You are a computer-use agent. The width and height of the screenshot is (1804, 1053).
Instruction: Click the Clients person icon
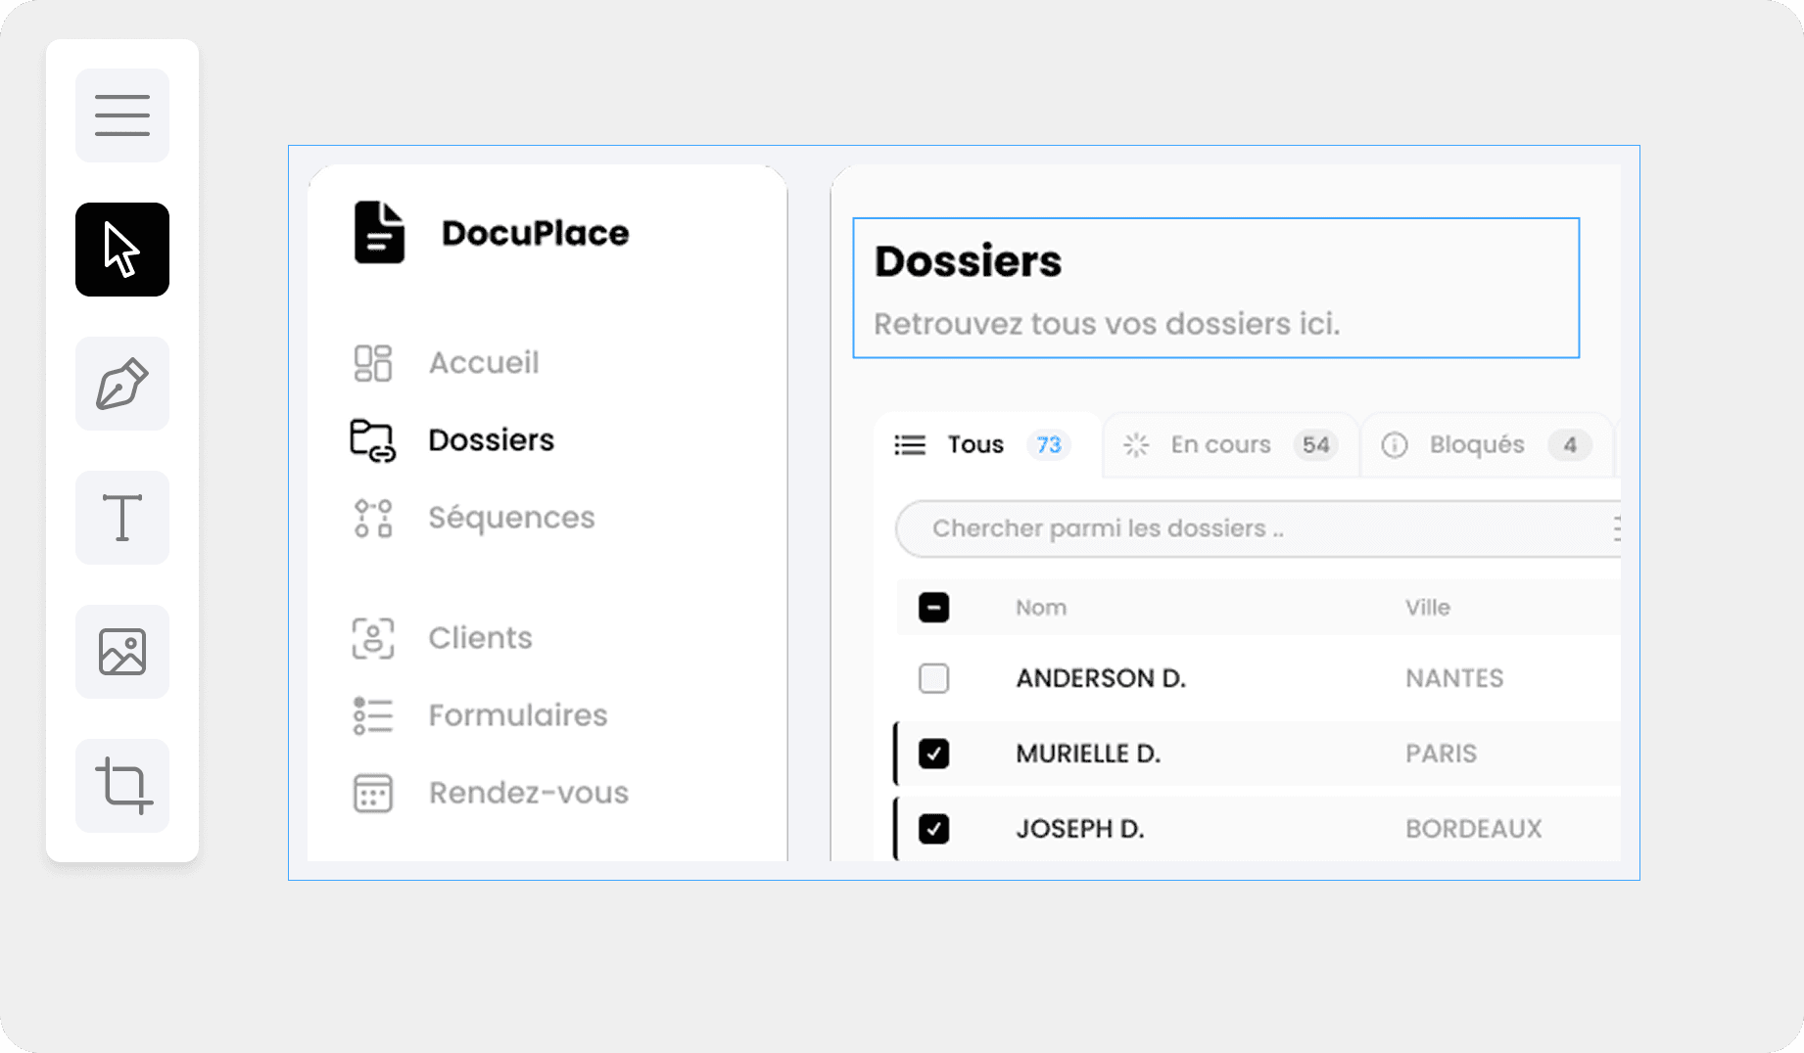(373, 638)
